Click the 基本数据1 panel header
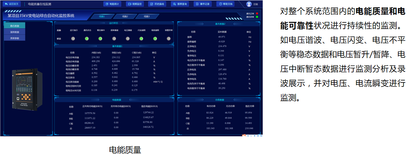Viewport: 407px width, 154px height. click(x=117, y=46)
